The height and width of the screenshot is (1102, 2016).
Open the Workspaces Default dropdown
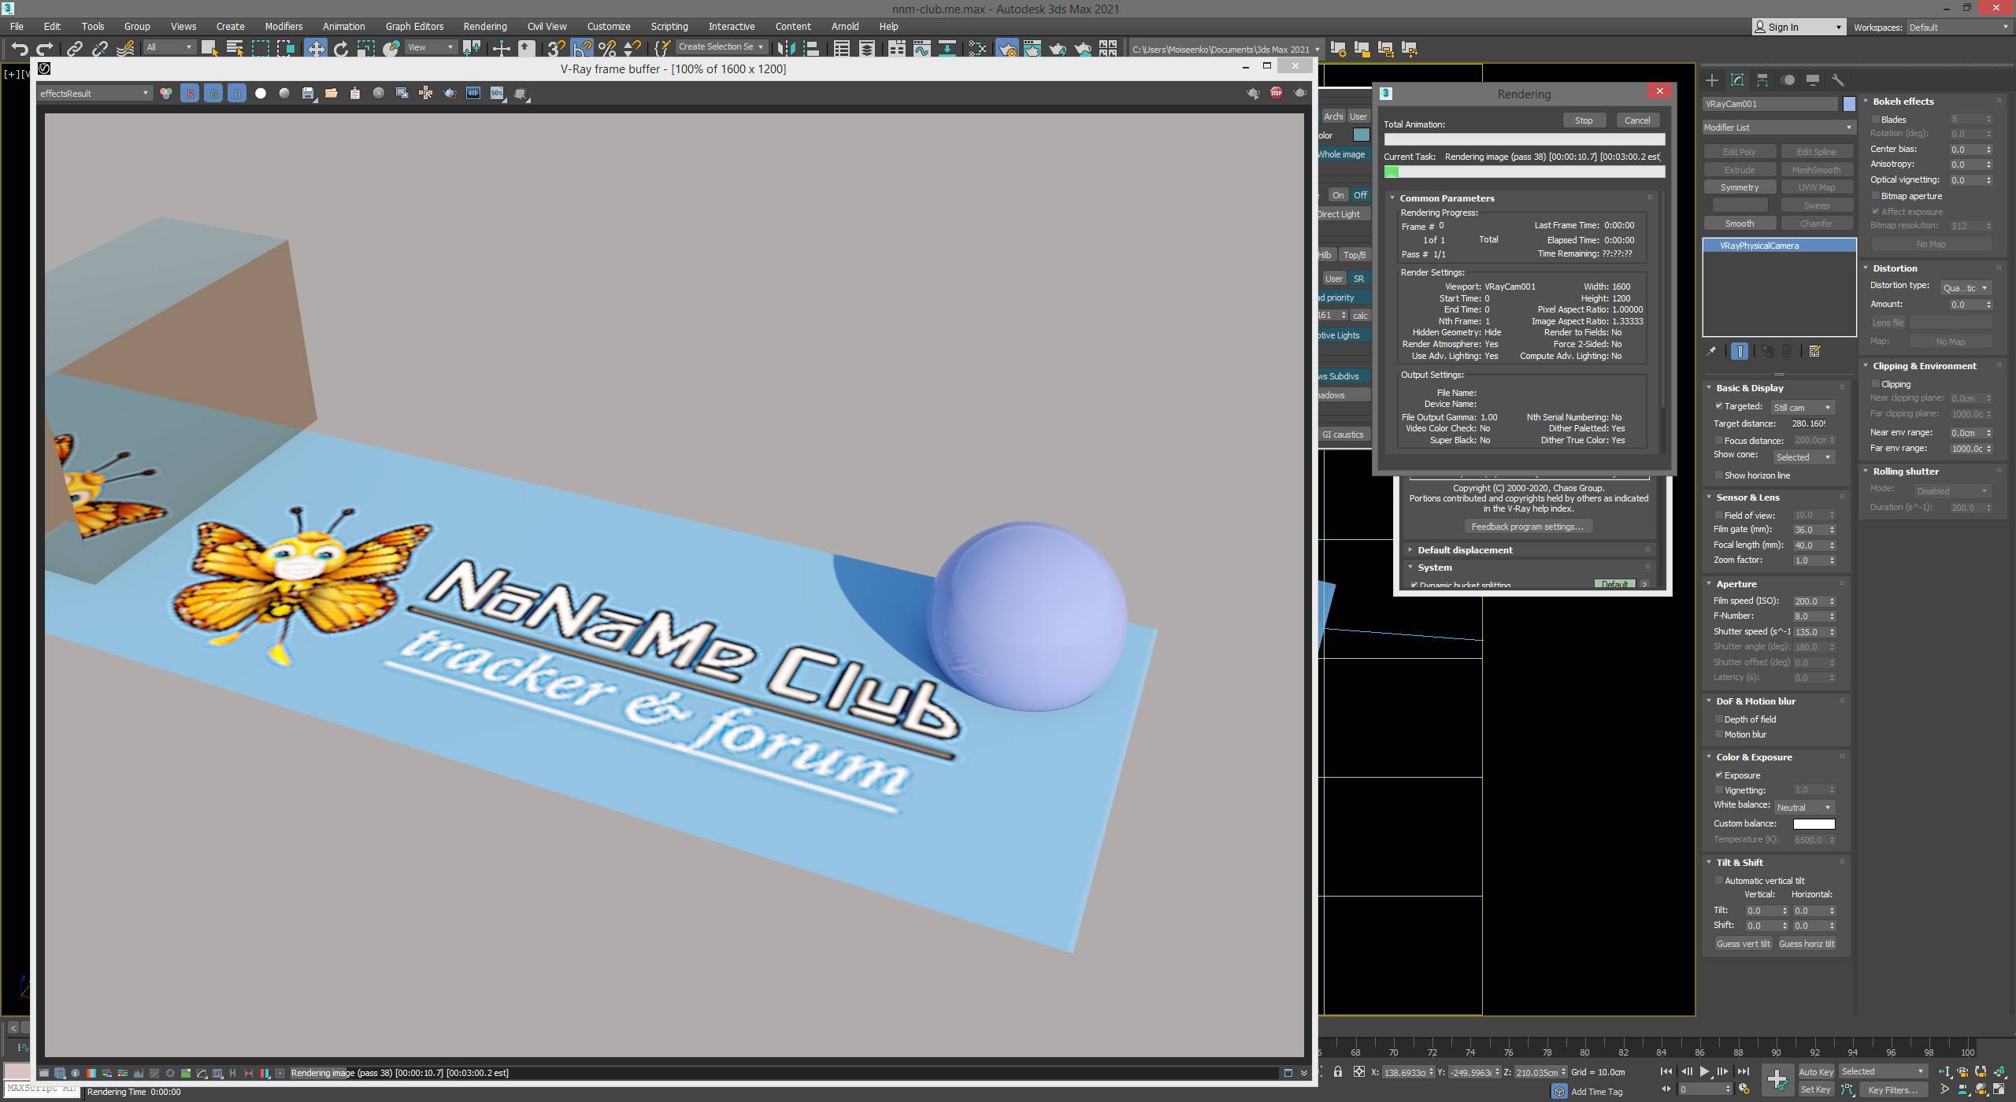(x=1959, y=28)
